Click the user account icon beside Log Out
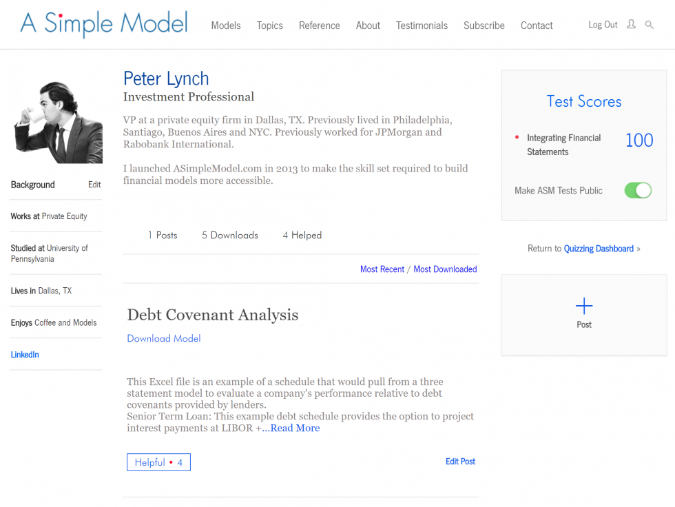This screenshot has height=507, width=675. pos(631,25)
